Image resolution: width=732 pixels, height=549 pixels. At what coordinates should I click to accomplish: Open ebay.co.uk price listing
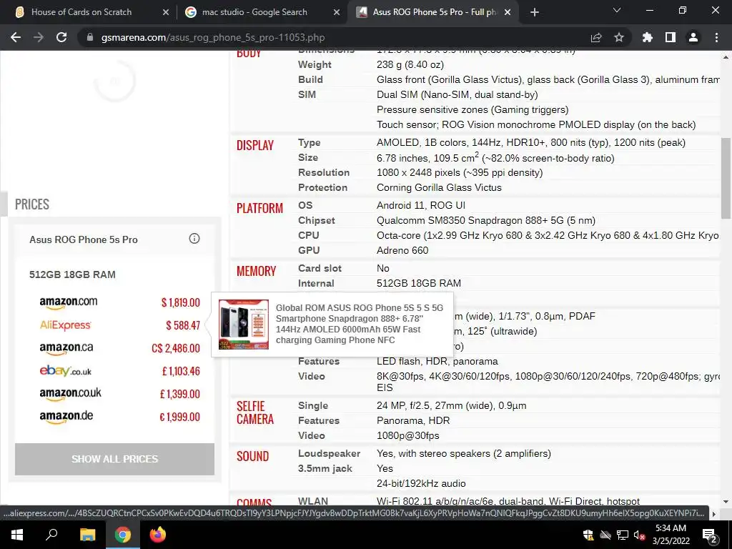[x=119, y=371]
